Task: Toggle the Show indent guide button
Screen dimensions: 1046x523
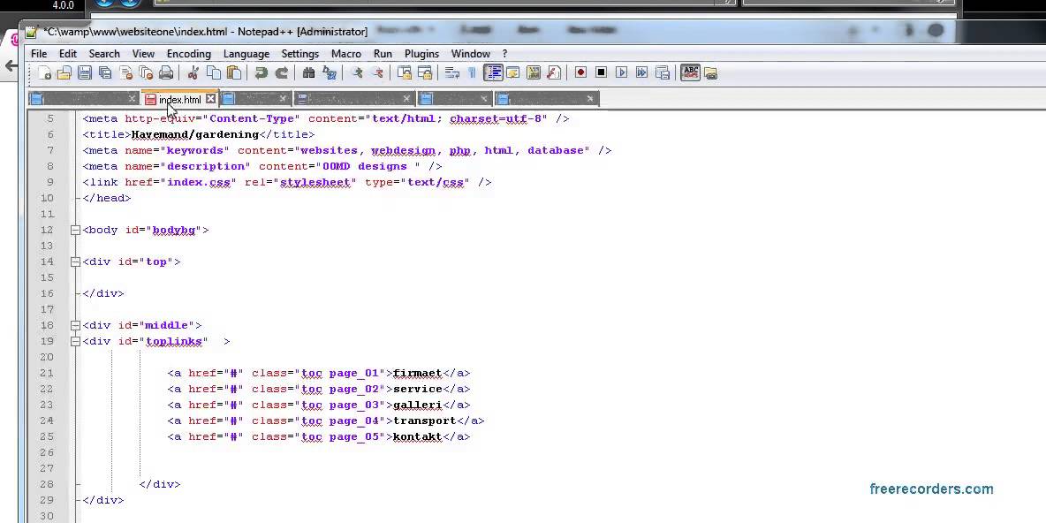Action: [493, 73]
